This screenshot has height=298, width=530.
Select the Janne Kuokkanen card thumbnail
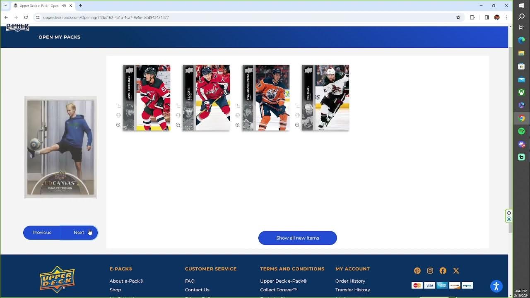click(x=147, y=98)
